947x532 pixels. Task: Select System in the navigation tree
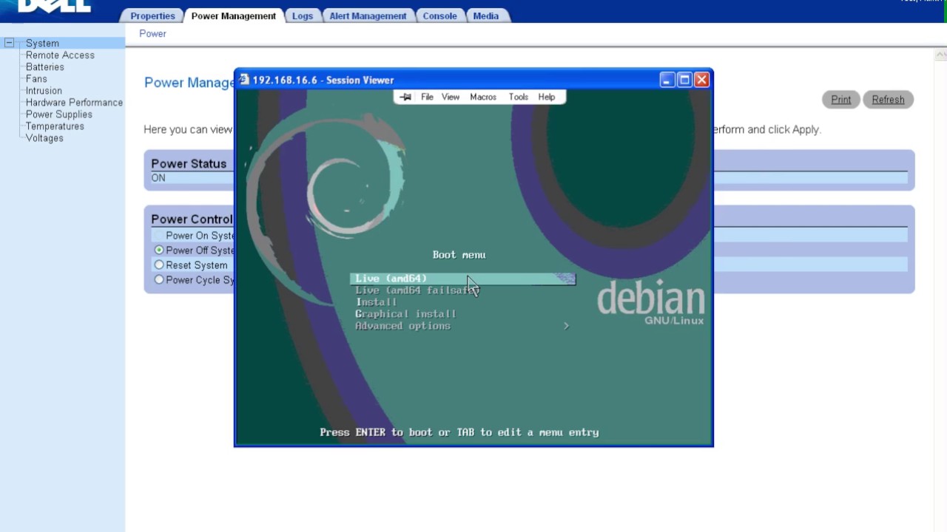tap(42, 44)
